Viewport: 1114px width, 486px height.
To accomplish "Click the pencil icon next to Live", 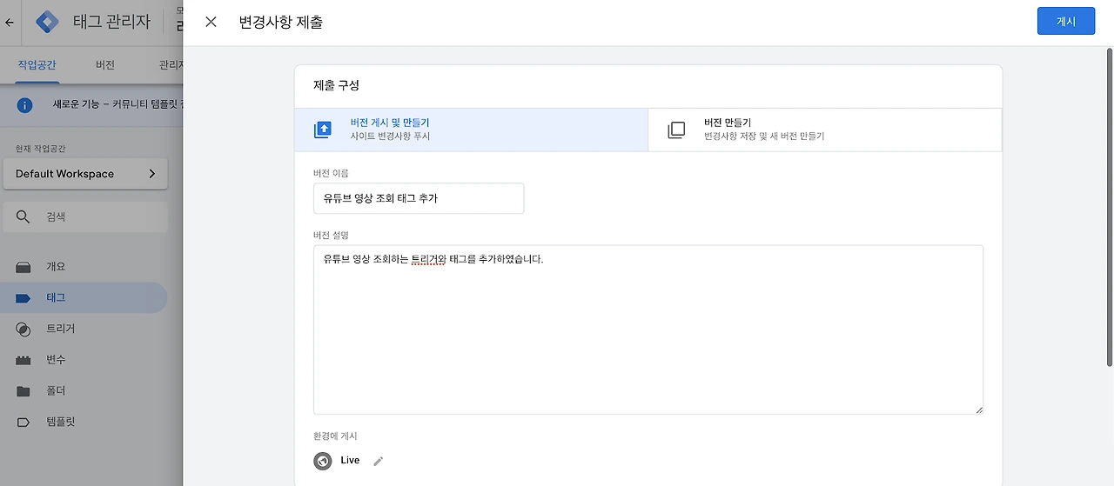I will 378,461.
